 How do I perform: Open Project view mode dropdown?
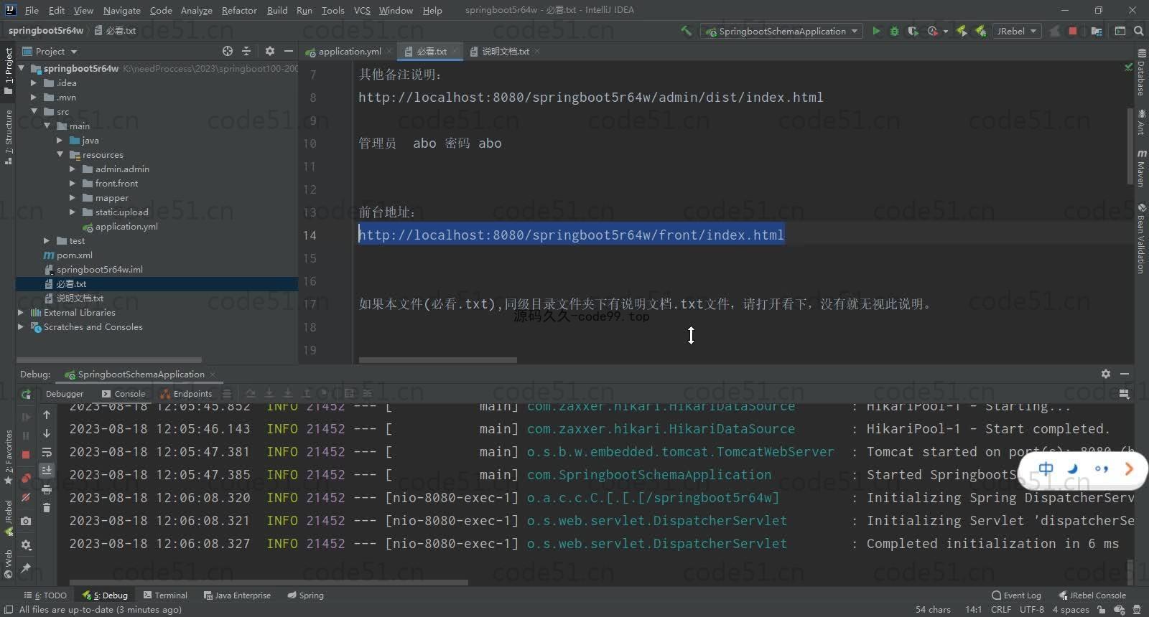(x=50, y=51)
